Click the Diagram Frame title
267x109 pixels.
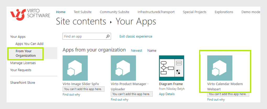tap(171, 84)
